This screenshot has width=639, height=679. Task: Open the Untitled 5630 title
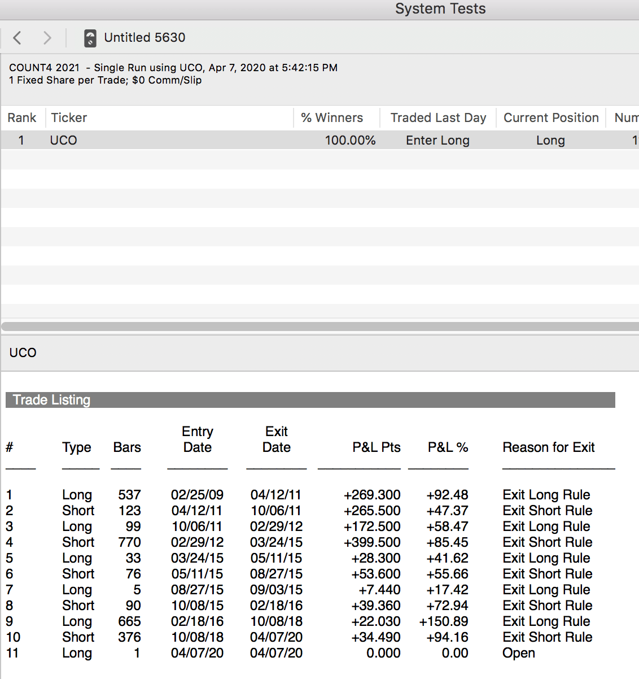click(x=145, y=38)
